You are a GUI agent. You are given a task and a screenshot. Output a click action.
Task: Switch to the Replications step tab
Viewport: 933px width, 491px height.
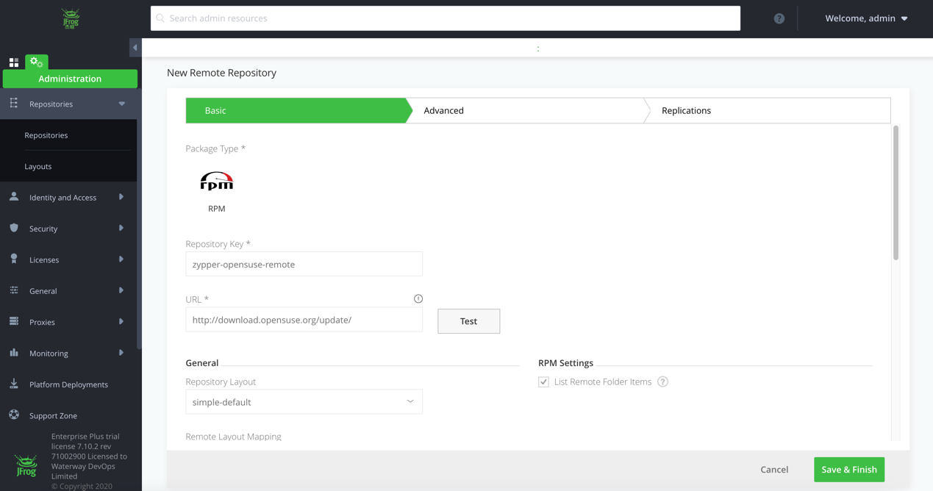pos(767,110)
